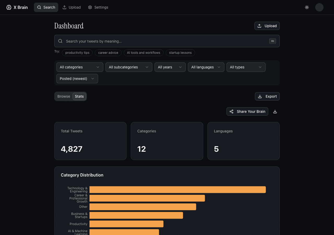Click the download icon beside Share Your Brain
Image resolution: width=334 pixels, height=235 pixels.
click(275, 111)
